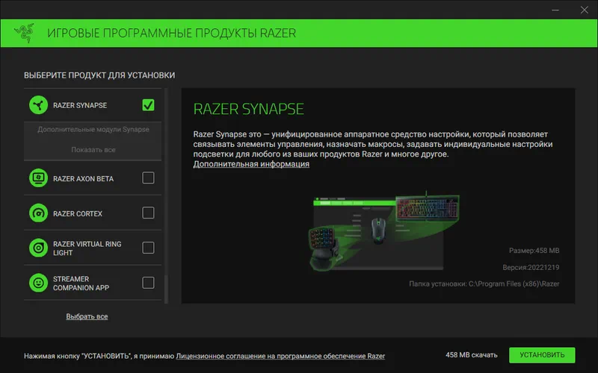Click 'Папка установки' install folder path
This screenshot has width=598, height=373.
pyautogui.click(x=484, y=284)
